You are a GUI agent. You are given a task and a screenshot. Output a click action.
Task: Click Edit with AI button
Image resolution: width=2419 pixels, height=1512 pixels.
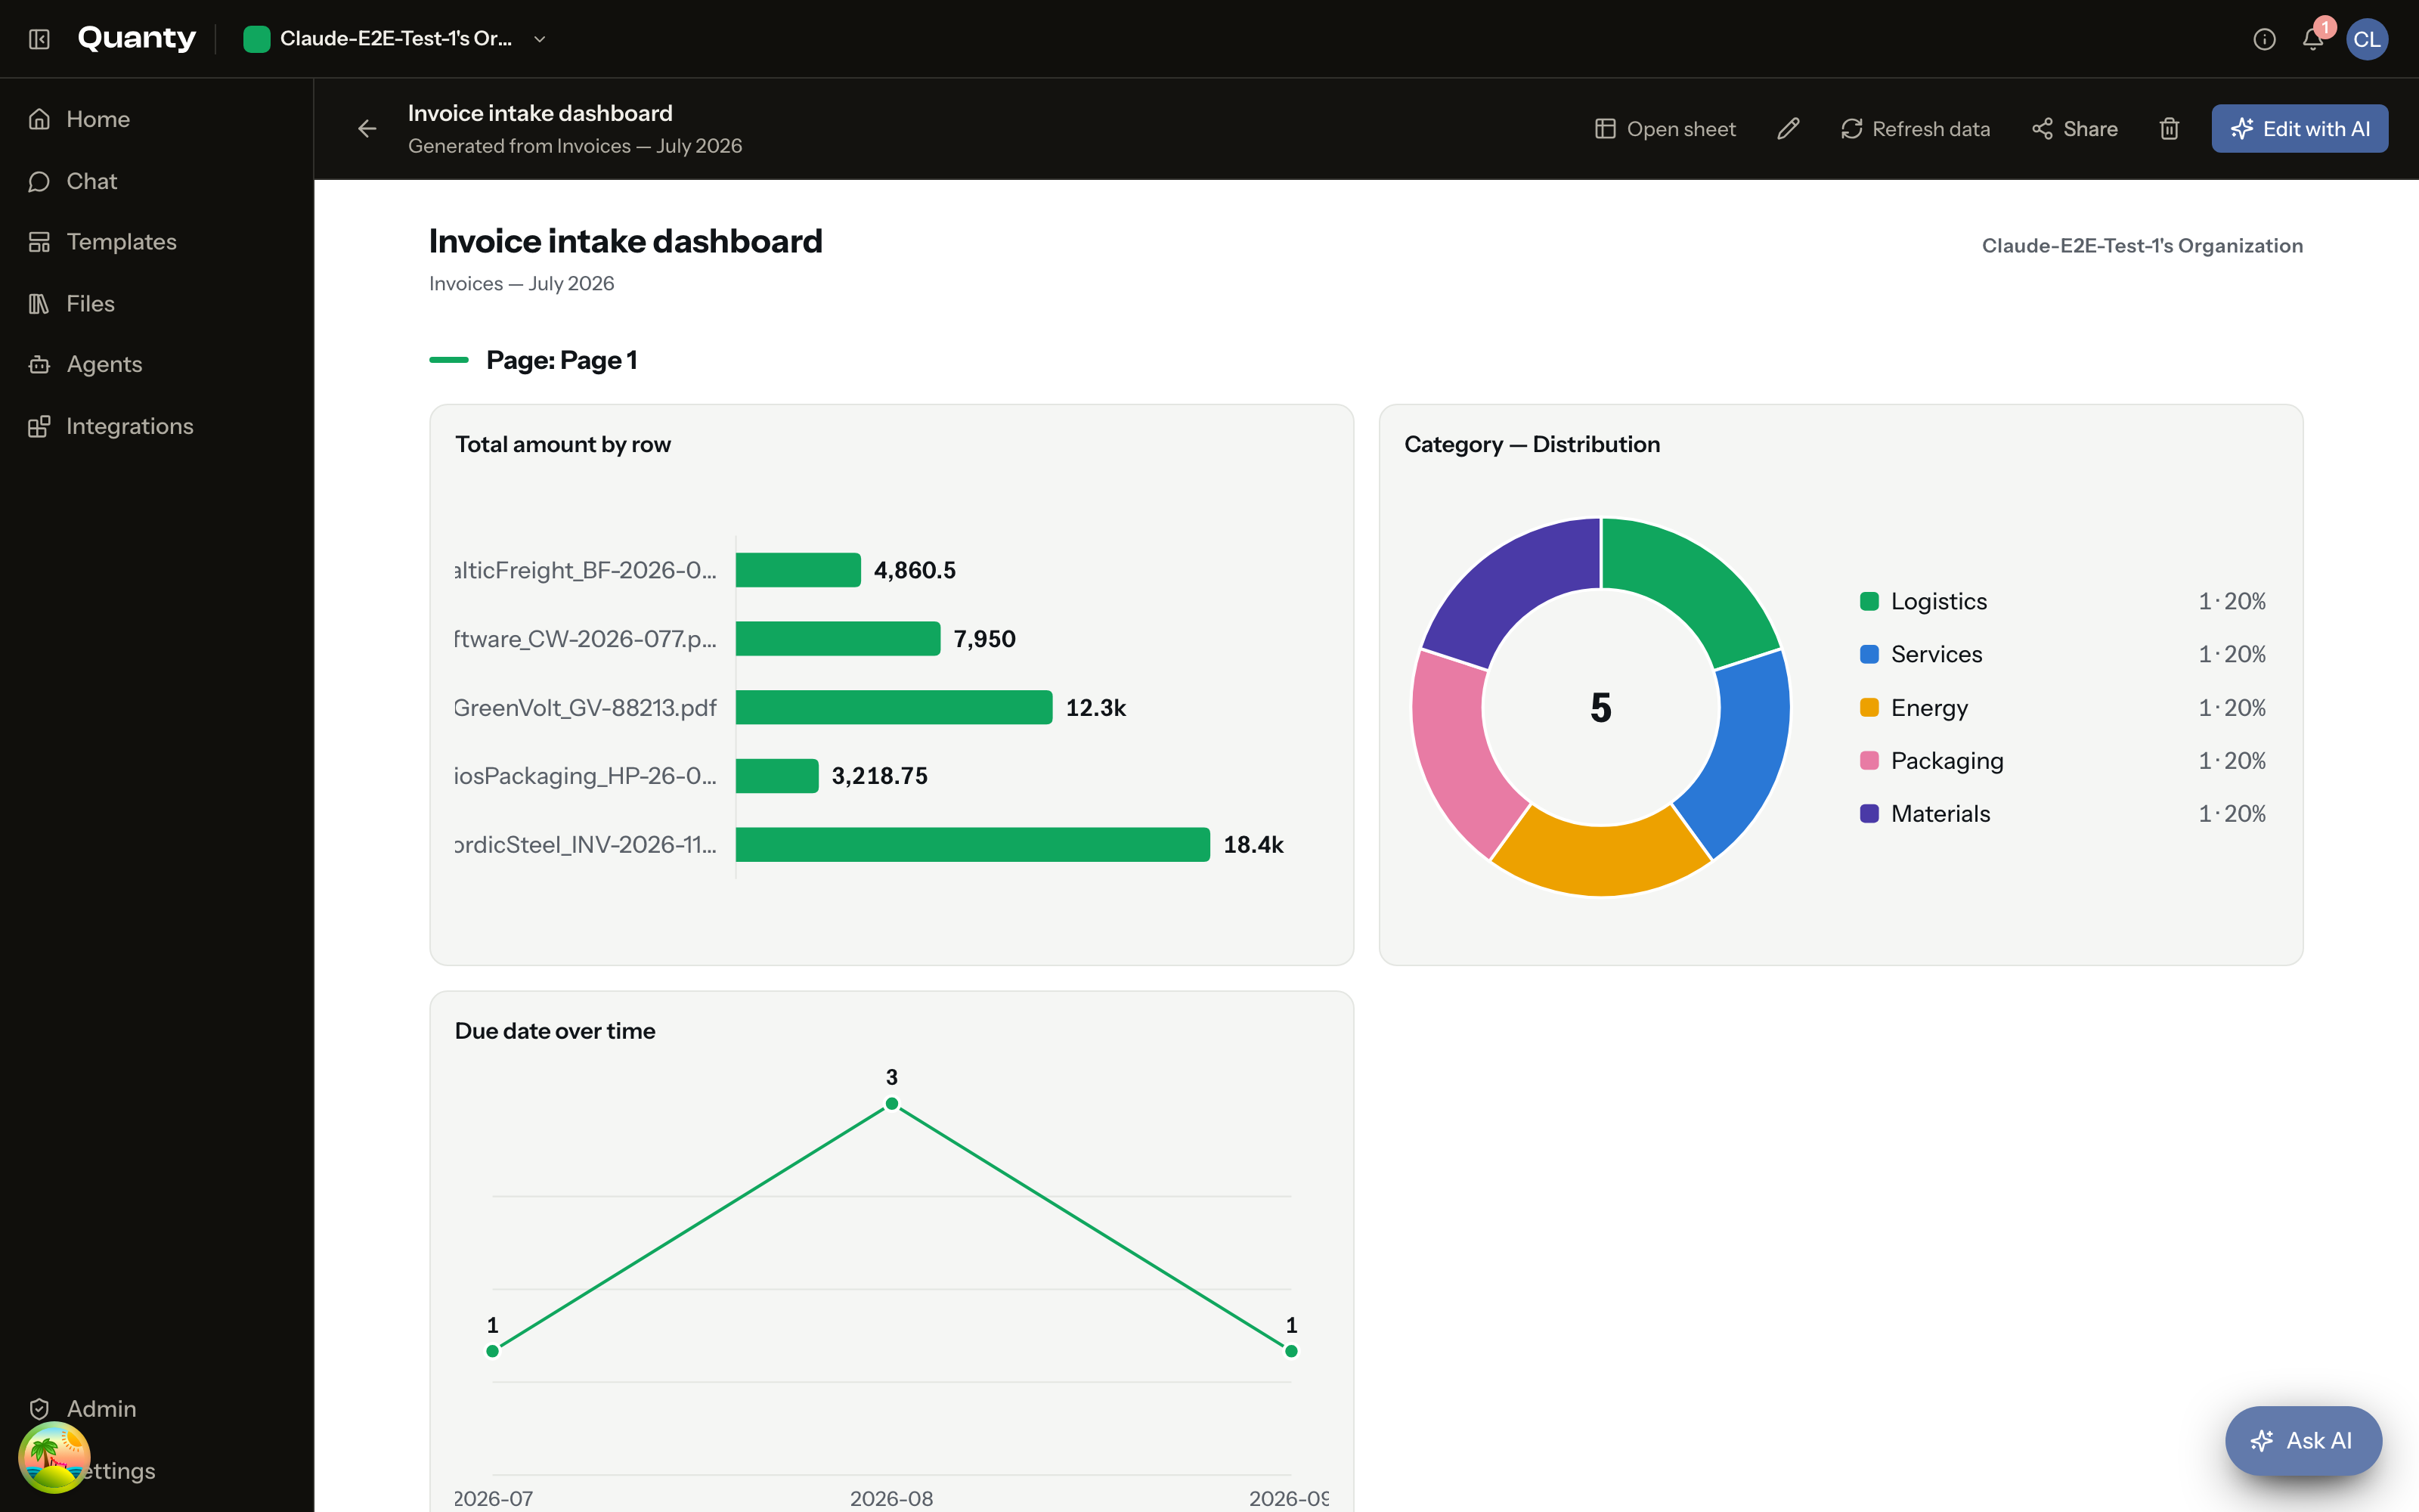(2299, 129)
